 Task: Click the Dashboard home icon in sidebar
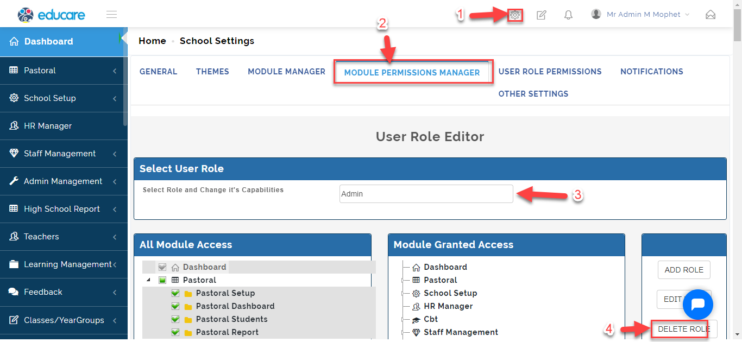click(x=14, y=41)
